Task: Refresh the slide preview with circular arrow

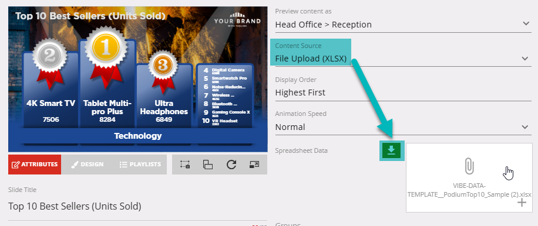Action: coord(231,165)
